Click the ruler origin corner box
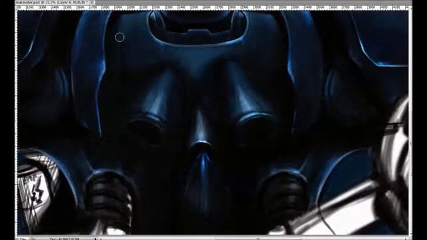Viewport: 427px width, 240px height. tap(17, 8)
